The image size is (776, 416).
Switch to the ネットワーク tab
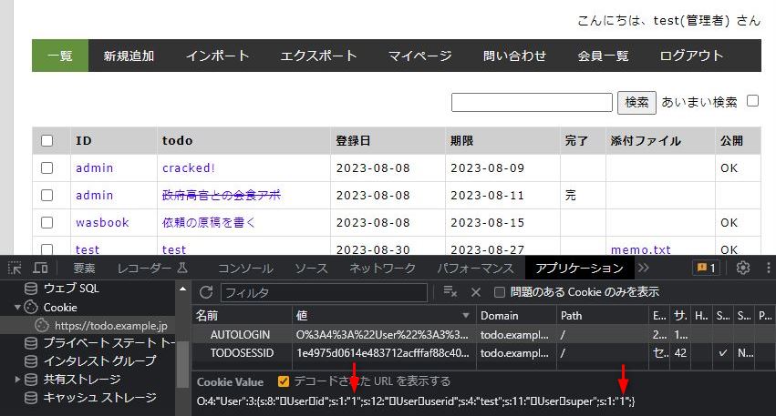382,269
